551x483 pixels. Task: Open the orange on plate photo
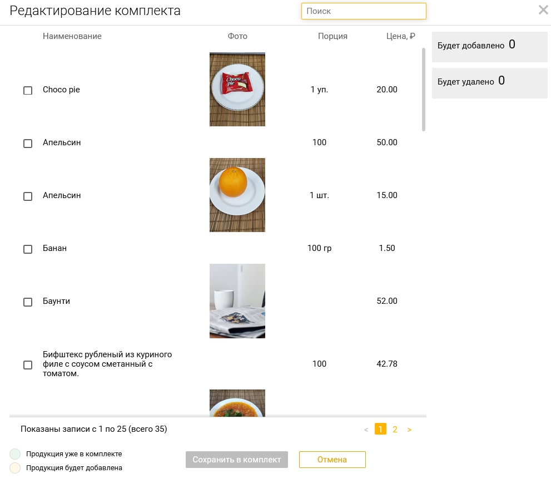click(237, 195)
